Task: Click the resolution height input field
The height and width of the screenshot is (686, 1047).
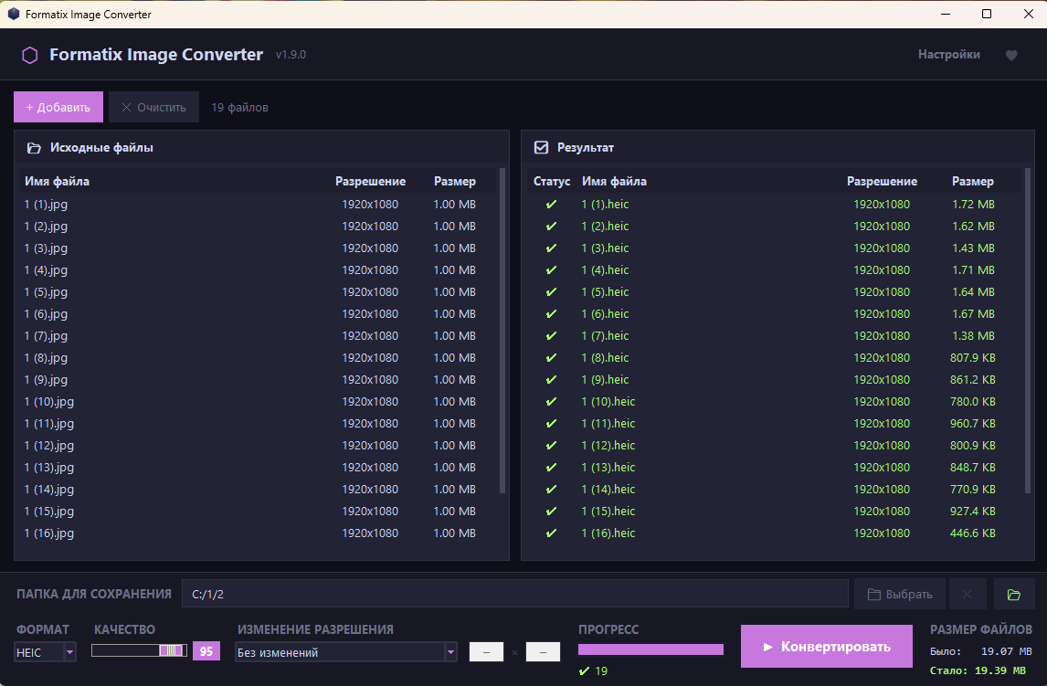Action: (543, 652)
